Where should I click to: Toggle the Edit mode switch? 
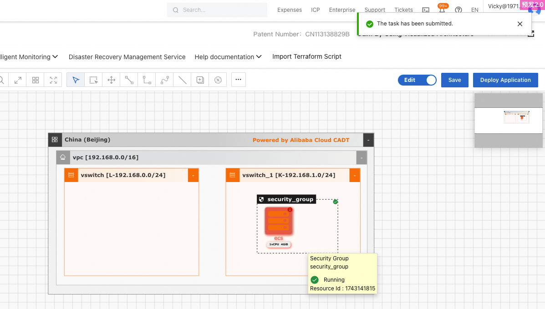point(417,80)
